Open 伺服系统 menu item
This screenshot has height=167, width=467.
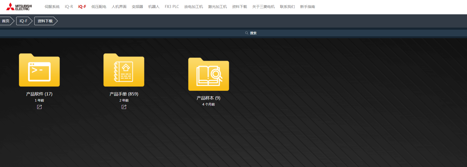tap(52, 7)
